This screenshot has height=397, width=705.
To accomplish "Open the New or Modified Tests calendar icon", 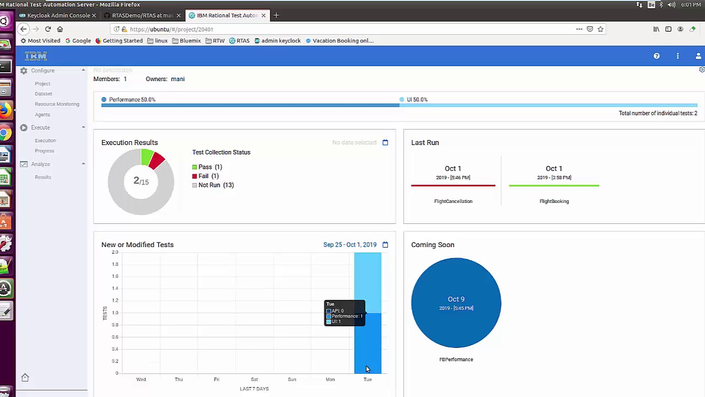I will pyautogui.click(x=385, y=244).
